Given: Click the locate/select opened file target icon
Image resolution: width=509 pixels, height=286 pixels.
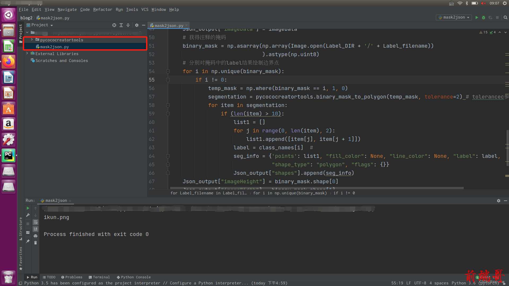Looking at the screenshot, I should click(114, 25).
